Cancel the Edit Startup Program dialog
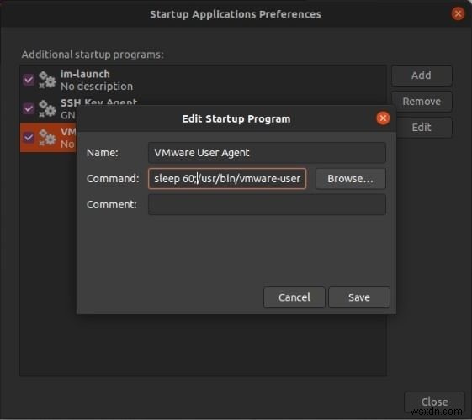472x420 pixels. (294, 297)
